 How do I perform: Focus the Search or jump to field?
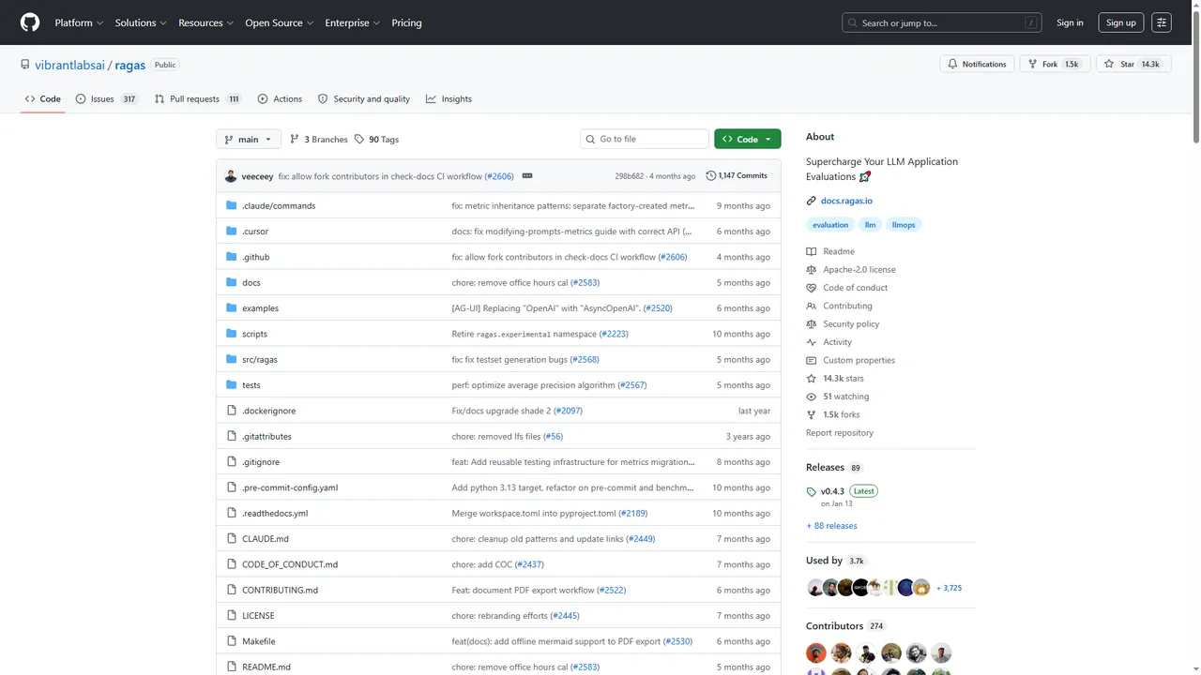click(x=942, y=22)
